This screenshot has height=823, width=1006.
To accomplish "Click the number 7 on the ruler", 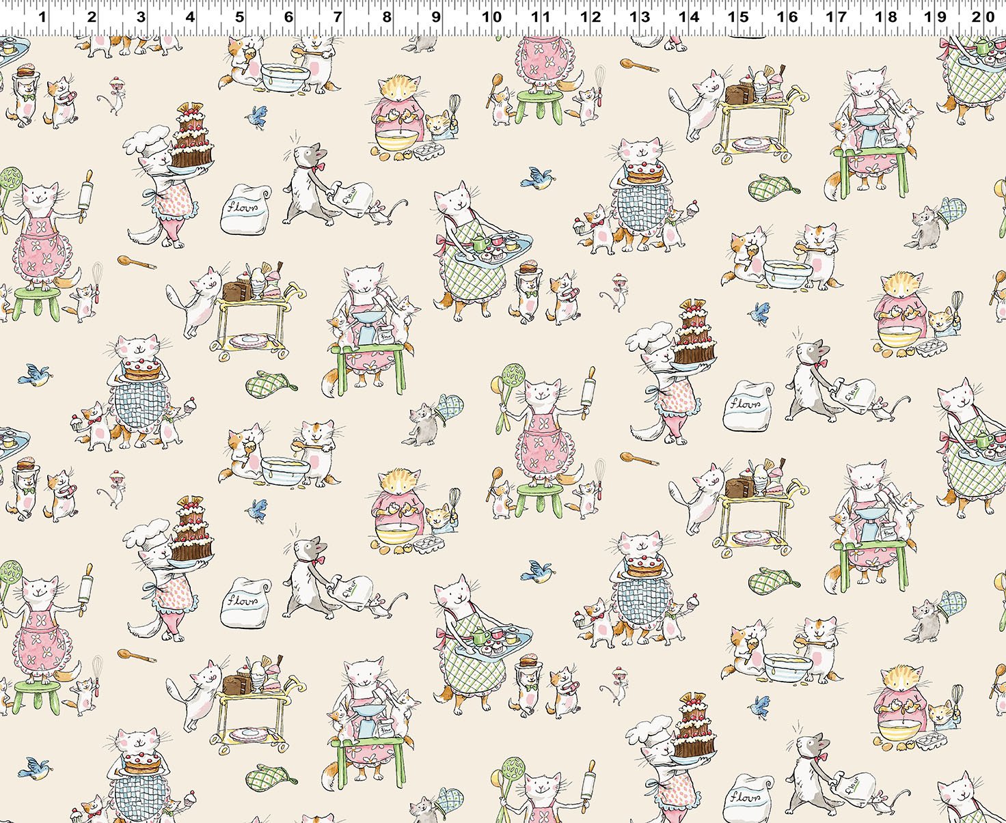I will pyautogui.click(x=338, y=17).
